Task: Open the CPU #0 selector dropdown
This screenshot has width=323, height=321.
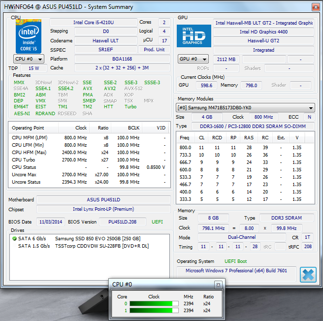Action: coord(29,59)
